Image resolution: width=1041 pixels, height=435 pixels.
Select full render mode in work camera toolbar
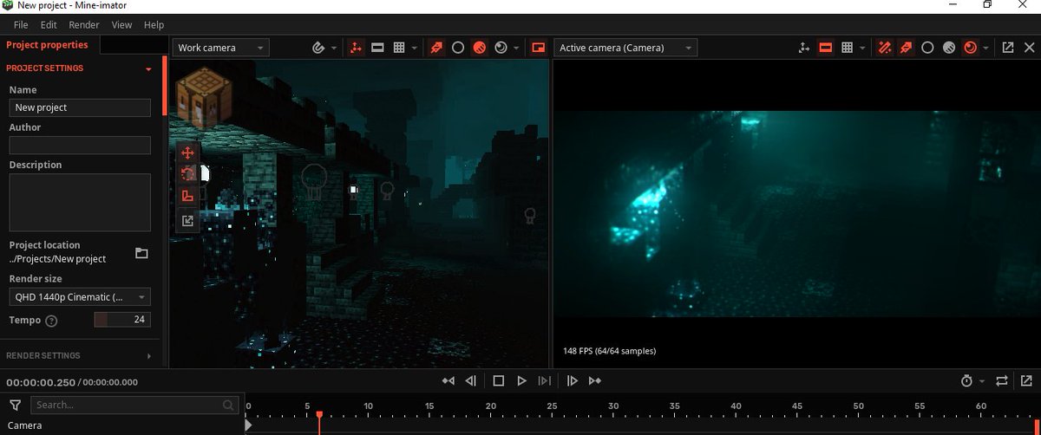click(x=501, y=48)
